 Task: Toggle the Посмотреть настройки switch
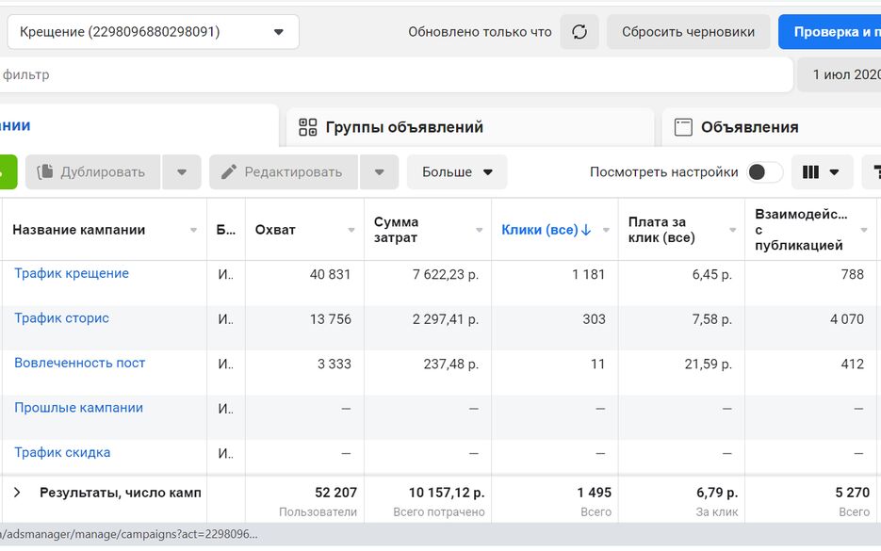pyautogui.click(x=765, y=171)
